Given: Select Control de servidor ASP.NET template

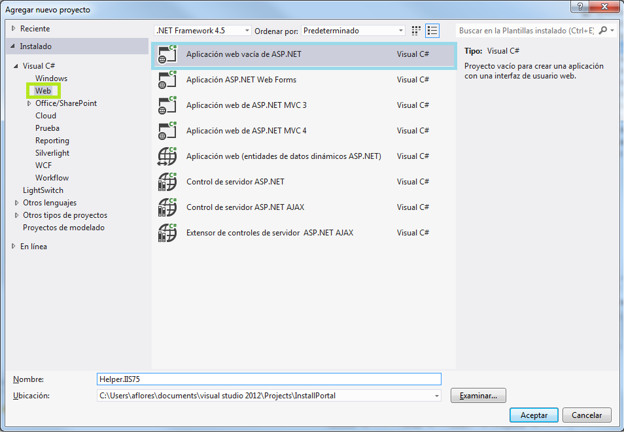Looking at the screenshot, I should tap(303, 181).
